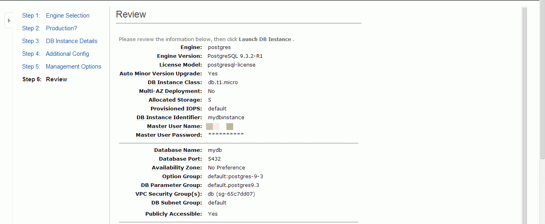Go to Step 1 Engine Selection
Viewport: 545px width, 224px height.
coord(55,16)
